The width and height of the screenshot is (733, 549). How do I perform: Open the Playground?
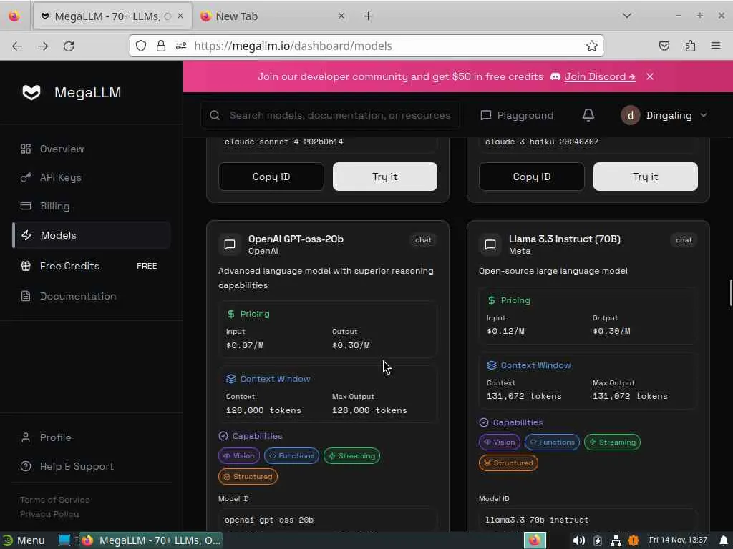[x=517, y=115]
